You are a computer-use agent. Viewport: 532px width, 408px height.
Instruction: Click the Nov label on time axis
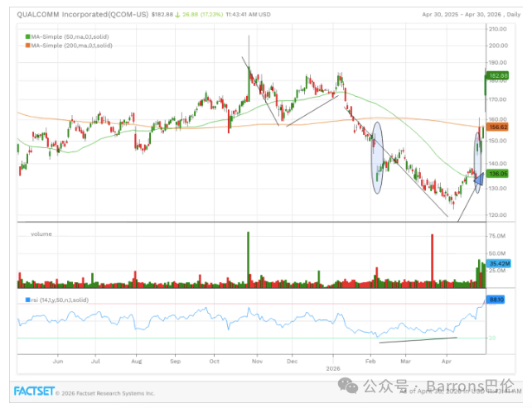click(x=257, y=361)
